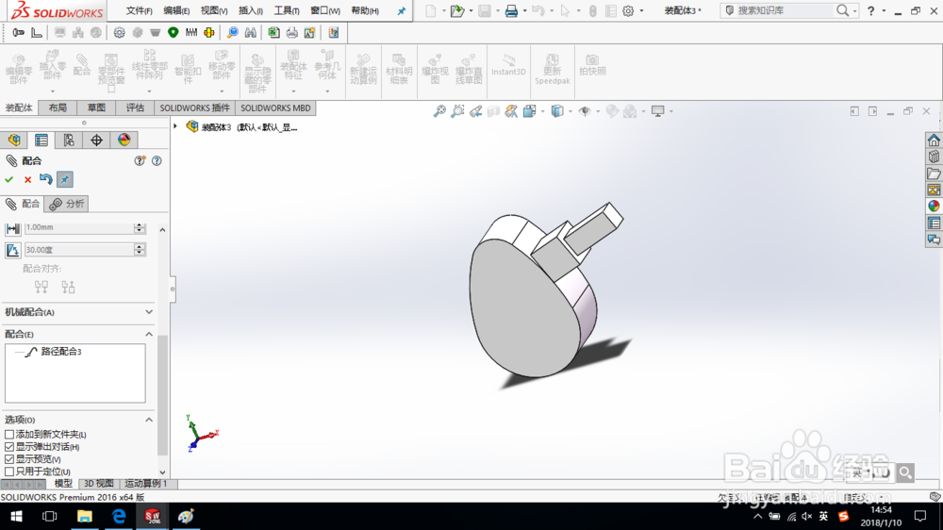Click the angle mate icon
Screen dimensions: 943x530
(12, 250)
